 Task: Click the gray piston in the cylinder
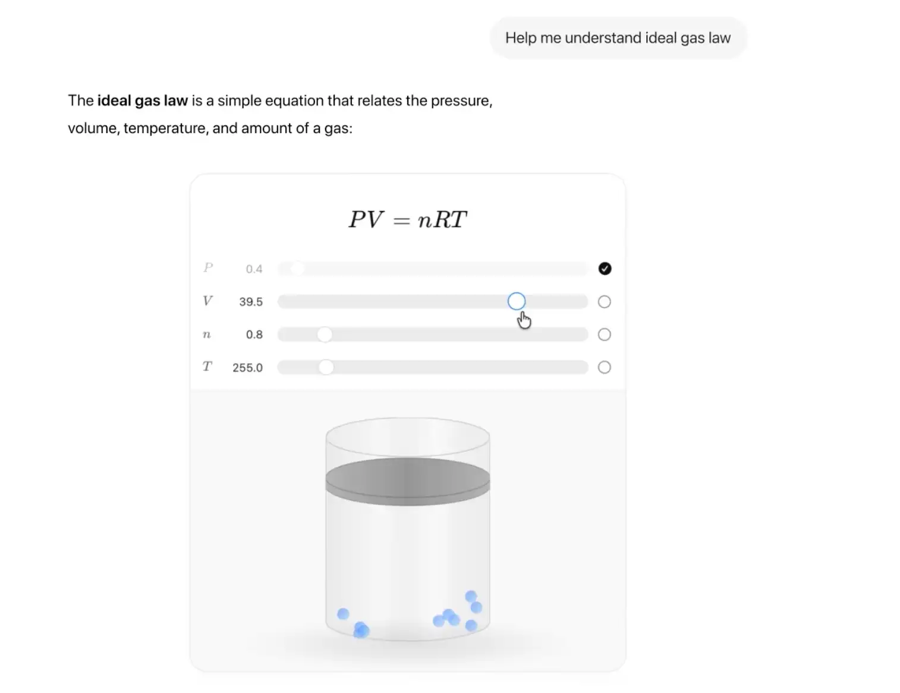pos(407,477)
